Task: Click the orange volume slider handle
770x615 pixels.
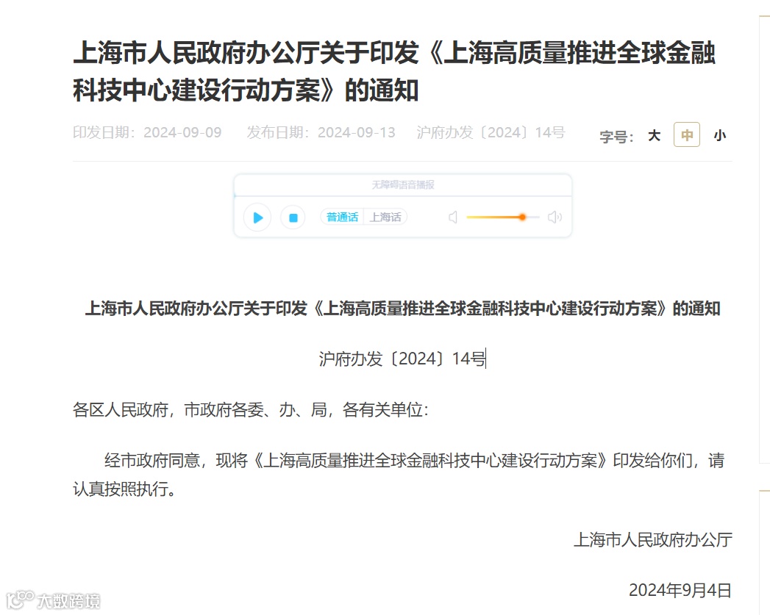Action: coord(522,217)
